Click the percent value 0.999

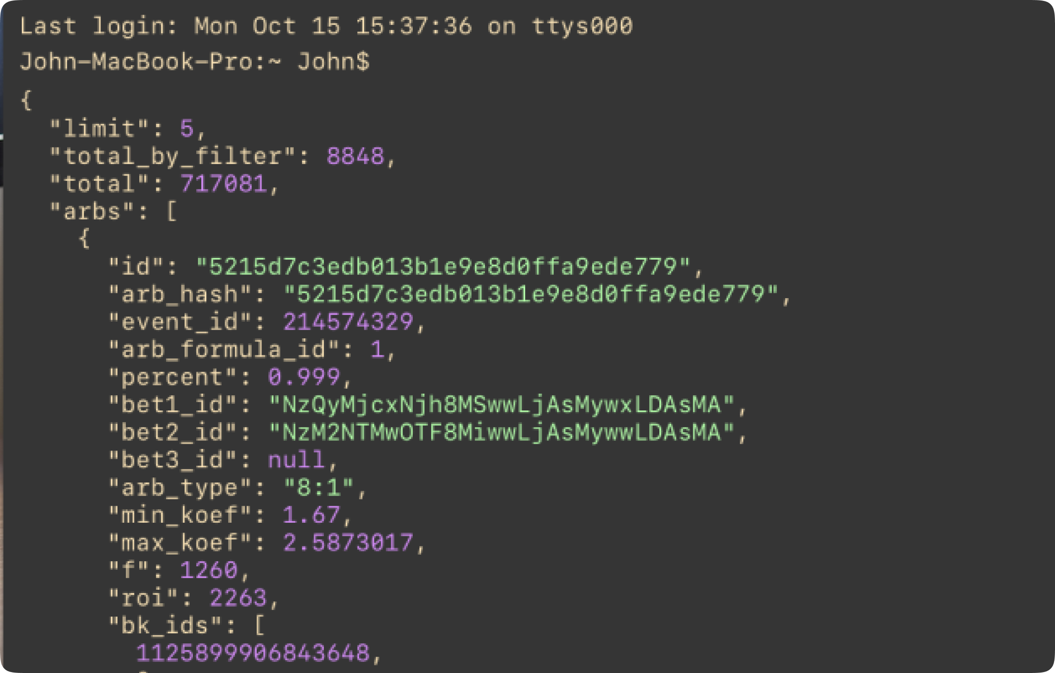(304, 377)
